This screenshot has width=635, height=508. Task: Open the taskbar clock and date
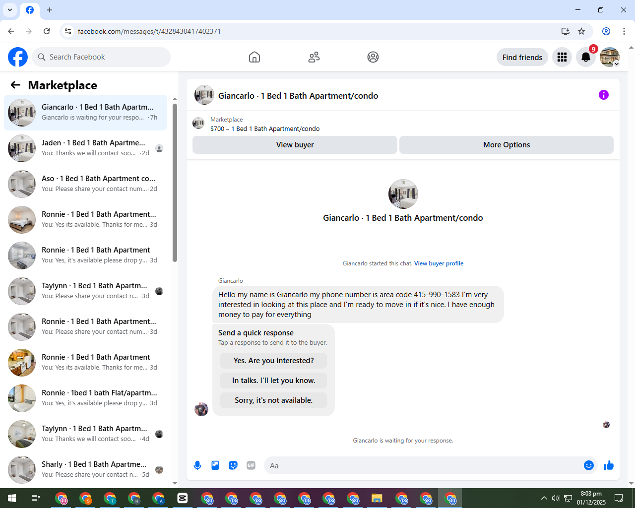[x=591, y=498]
